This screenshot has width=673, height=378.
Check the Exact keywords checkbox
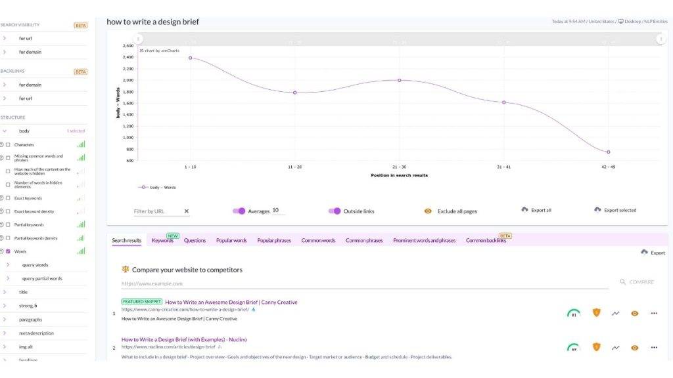tap(8, 198)
